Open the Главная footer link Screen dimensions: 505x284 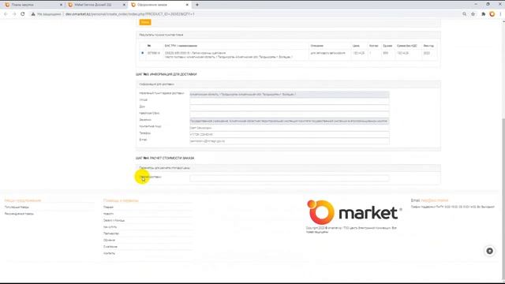(108, 207)
